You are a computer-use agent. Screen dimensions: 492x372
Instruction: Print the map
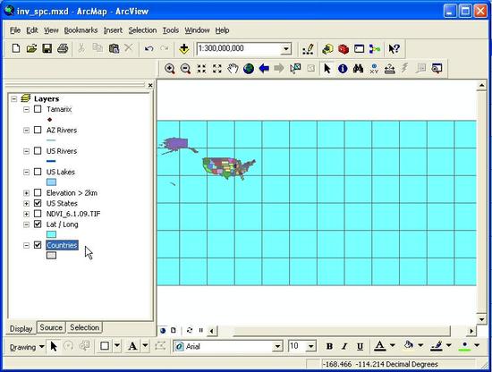coord(63,48)
